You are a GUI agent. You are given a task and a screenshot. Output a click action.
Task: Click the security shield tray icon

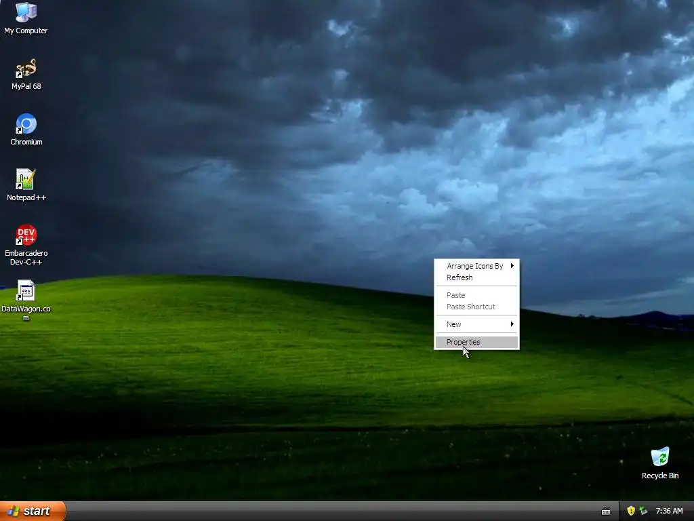[631, 511]
